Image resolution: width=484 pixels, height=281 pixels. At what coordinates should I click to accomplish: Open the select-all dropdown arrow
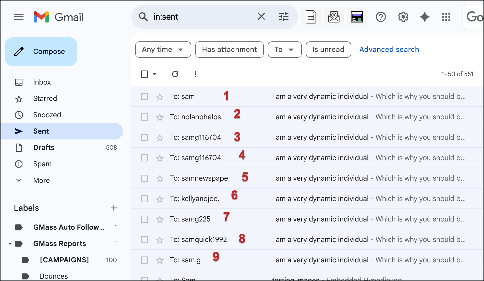155,74
